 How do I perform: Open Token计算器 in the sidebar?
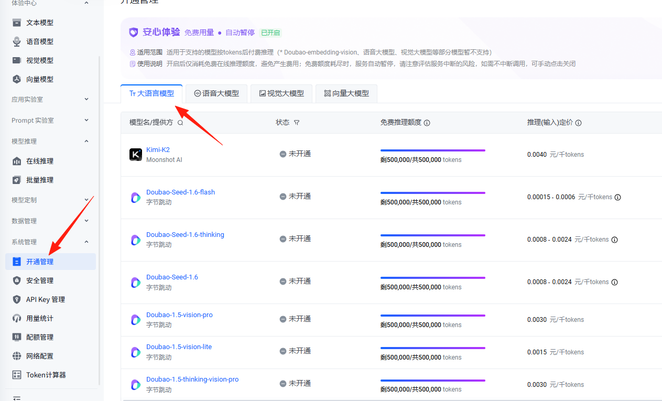coord(46,375)
